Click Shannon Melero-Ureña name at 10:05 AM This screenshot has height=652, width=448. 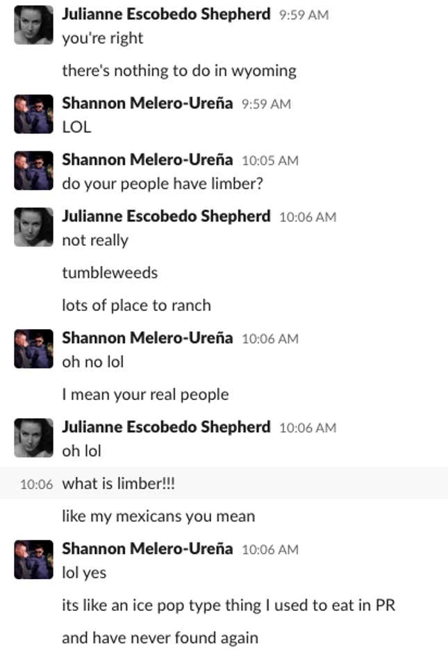[x=147, y=160]
